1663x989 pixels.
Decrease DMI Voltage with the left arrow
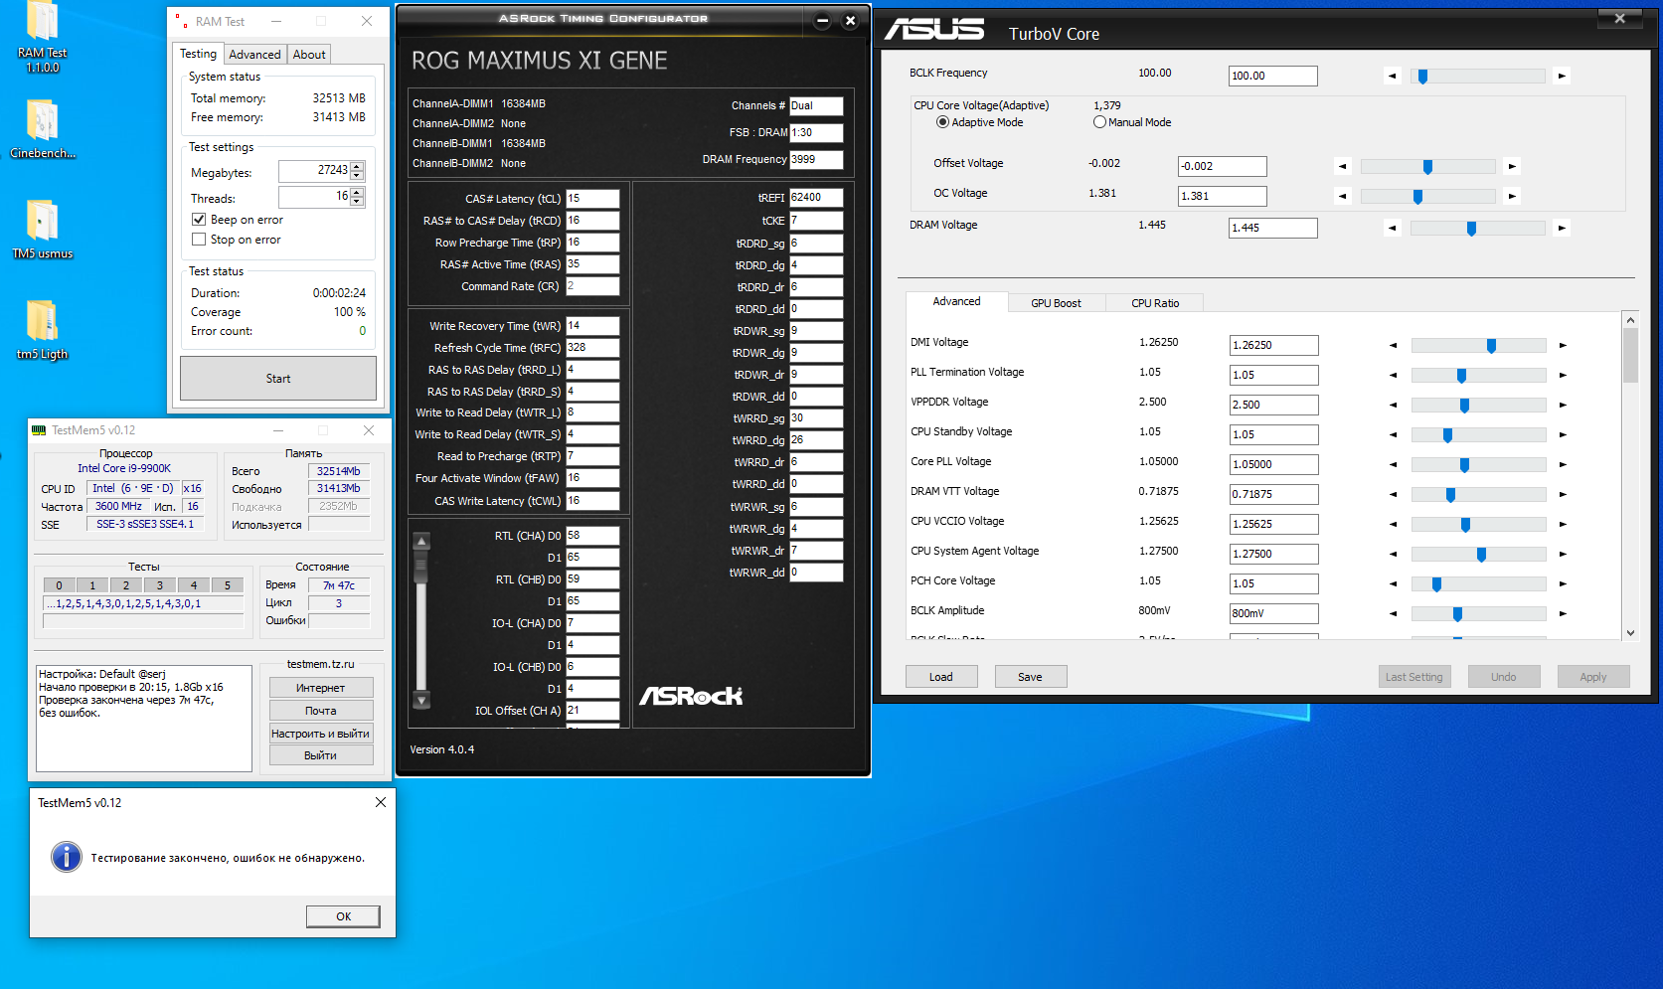[x=1393, y=345]
